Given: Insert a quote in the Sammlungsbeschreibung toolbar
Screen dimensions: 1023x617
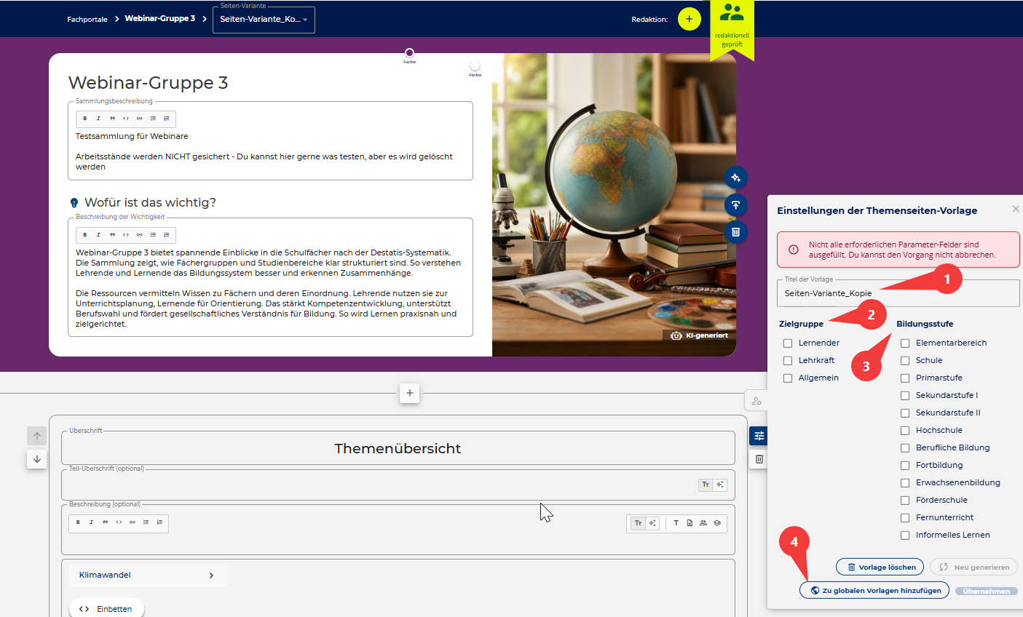Looking at the screenshot, I should point(112,119).
